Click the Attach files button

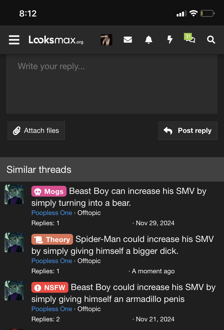click(x=36, y=130)
